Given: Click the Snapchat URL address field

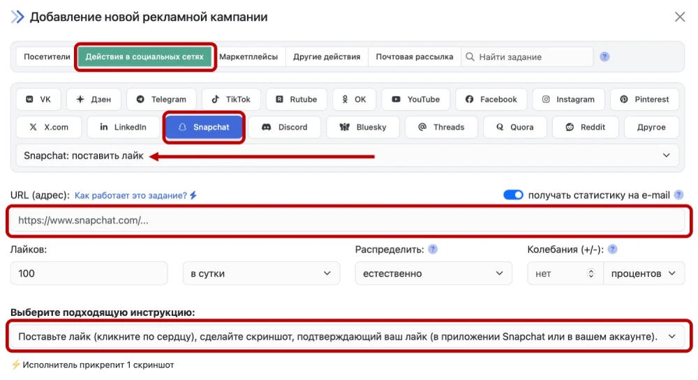Looking at the screenshot, I should pos(347,220).
